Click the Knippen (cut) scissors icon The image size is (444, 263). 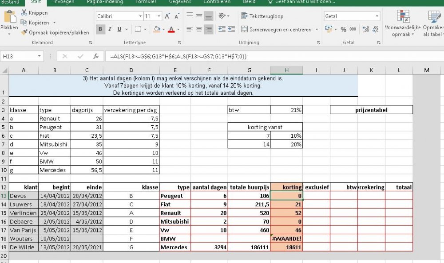[24, 13]
